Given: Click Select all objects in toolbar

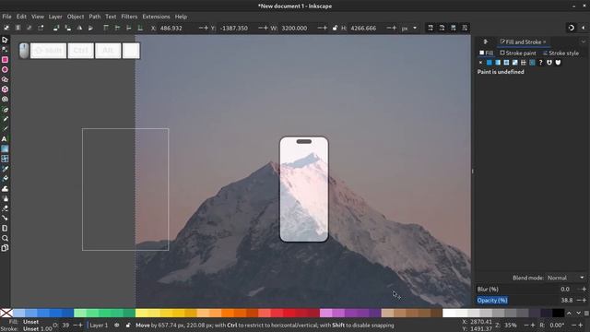Looking at the screenshot, I should [x=6, y=28].
